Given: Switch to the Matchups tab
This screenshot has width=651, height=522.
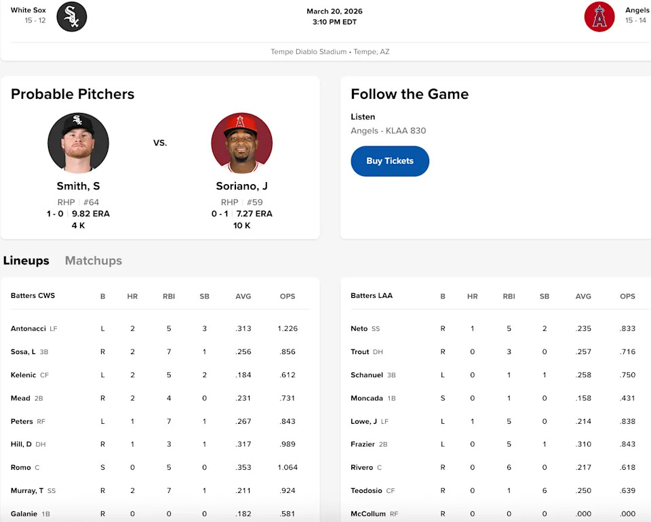Looking at the screenshot, I should (94, 261).
